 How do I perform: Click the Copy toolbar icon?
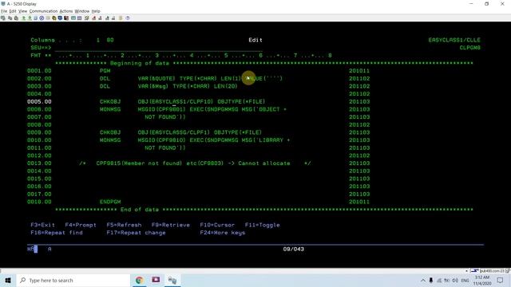10,18
